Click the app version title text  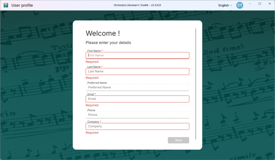(x=137, y=5)
